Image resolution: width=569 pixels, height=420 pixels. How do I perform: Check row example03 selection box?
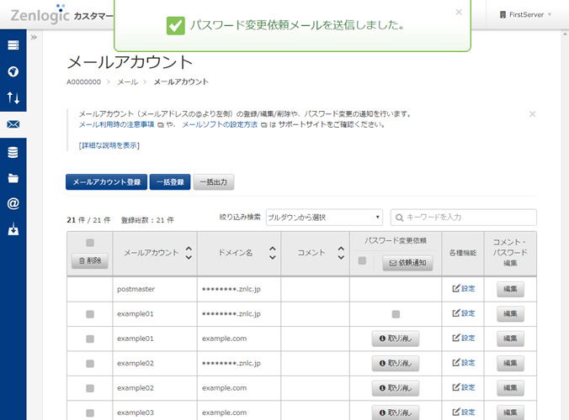[x=89, y=412]
